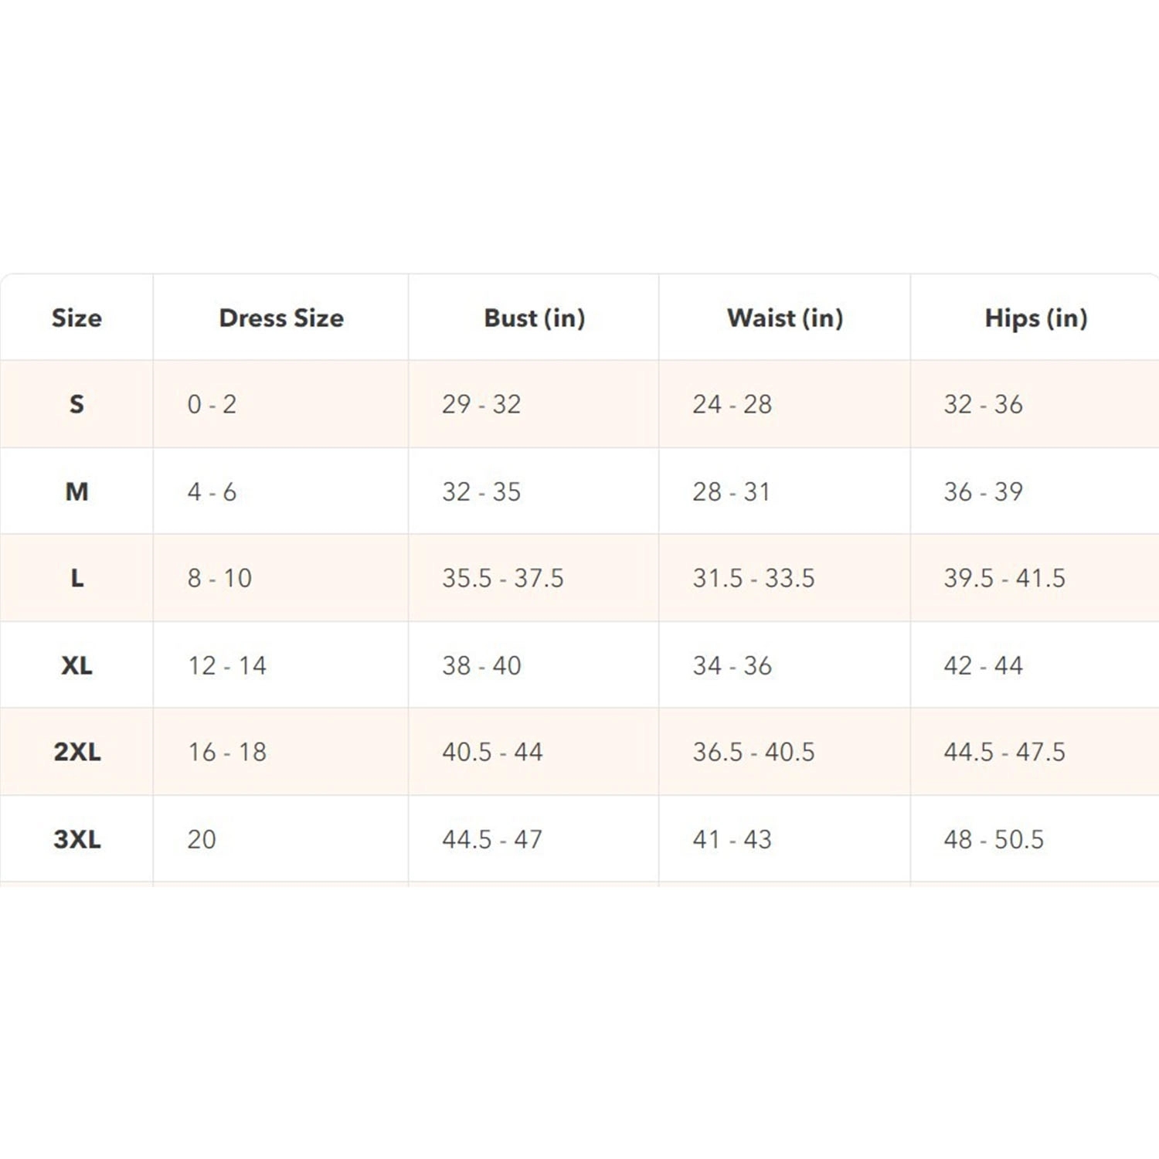Screen dimensions: 1159x1159
Task: Click waist measurement 28 - 31
Action: pyautogui.click(x=731, y=491)
